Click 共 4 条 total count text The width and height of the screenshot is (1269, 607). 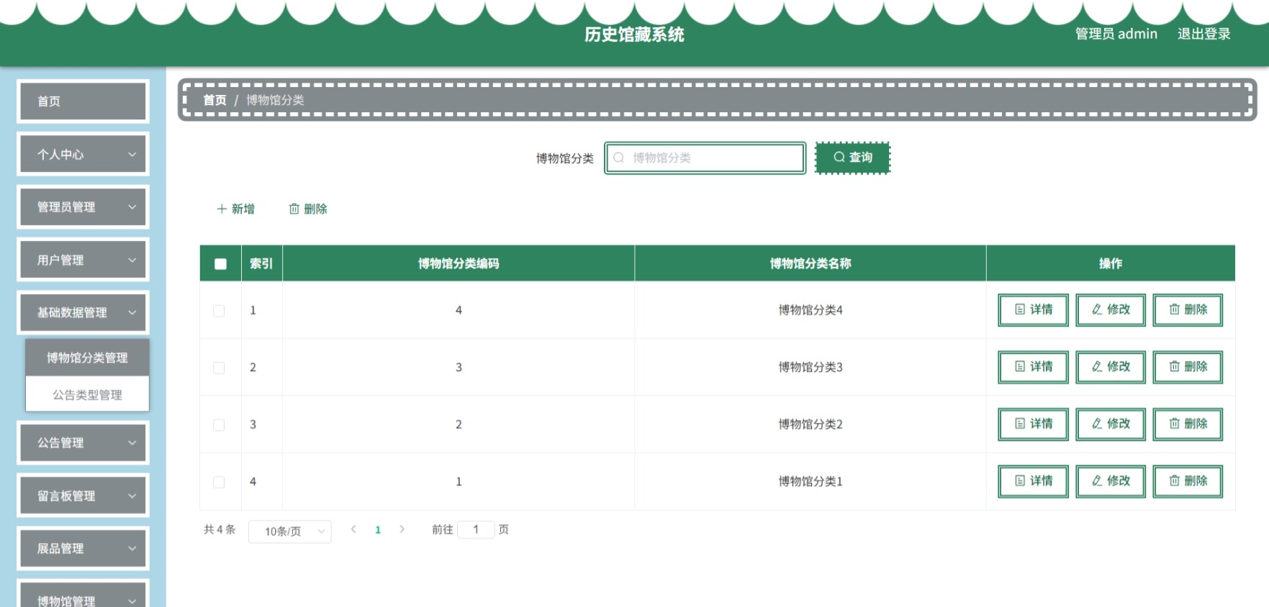click(x=220, y=529)
